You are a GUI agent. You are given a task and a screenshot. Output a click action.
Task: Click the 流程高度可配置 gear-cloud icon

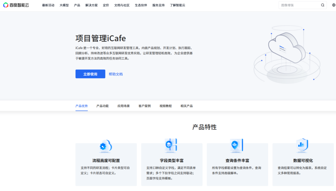coord(106,146)
